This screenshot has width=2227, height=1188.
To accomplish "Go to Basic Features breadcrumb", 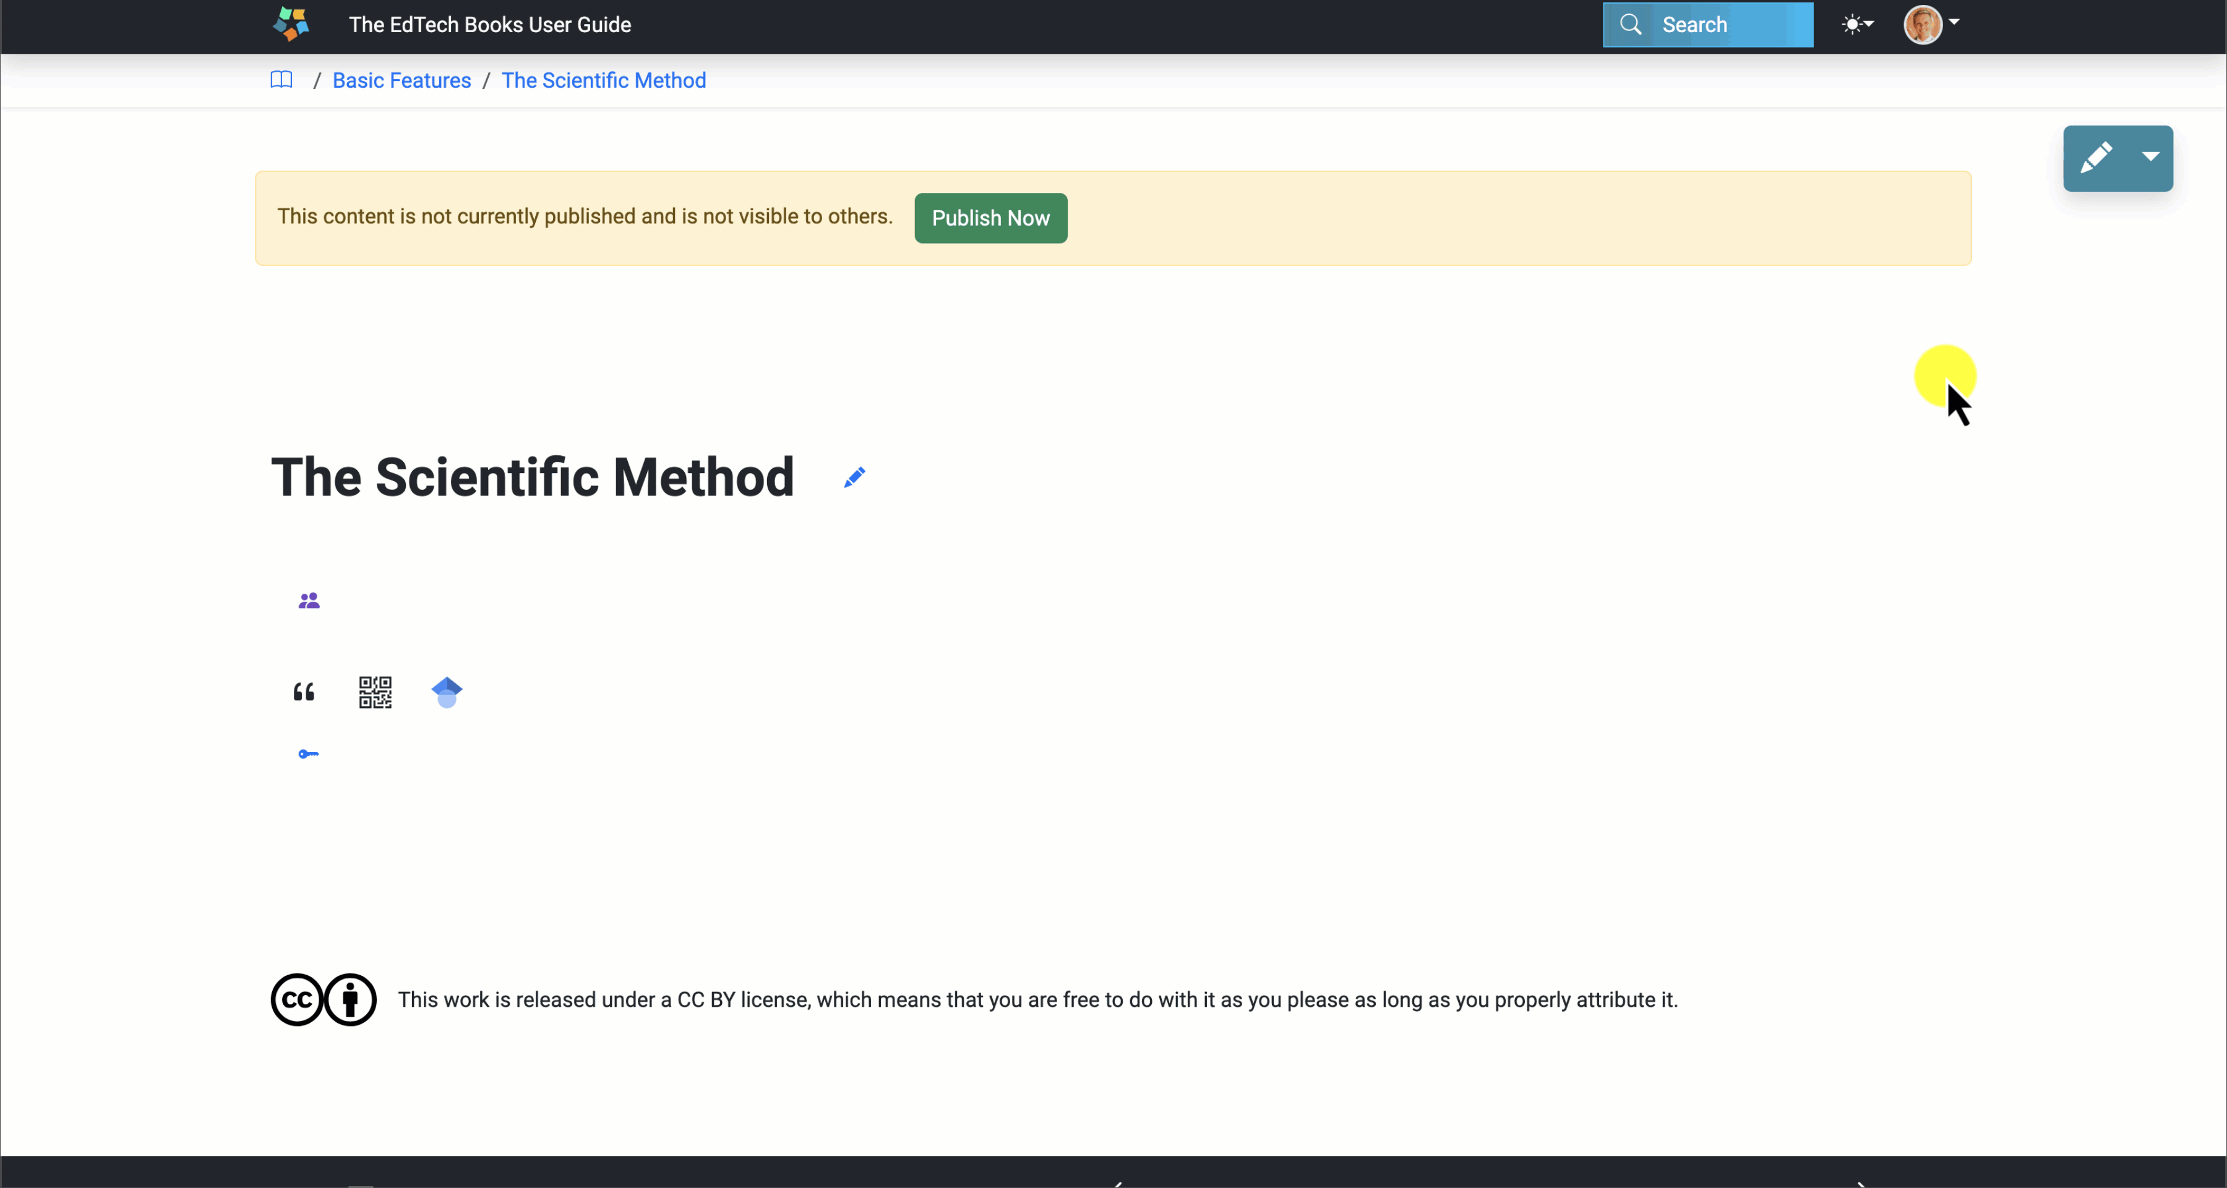I will (x=401, y=80).
